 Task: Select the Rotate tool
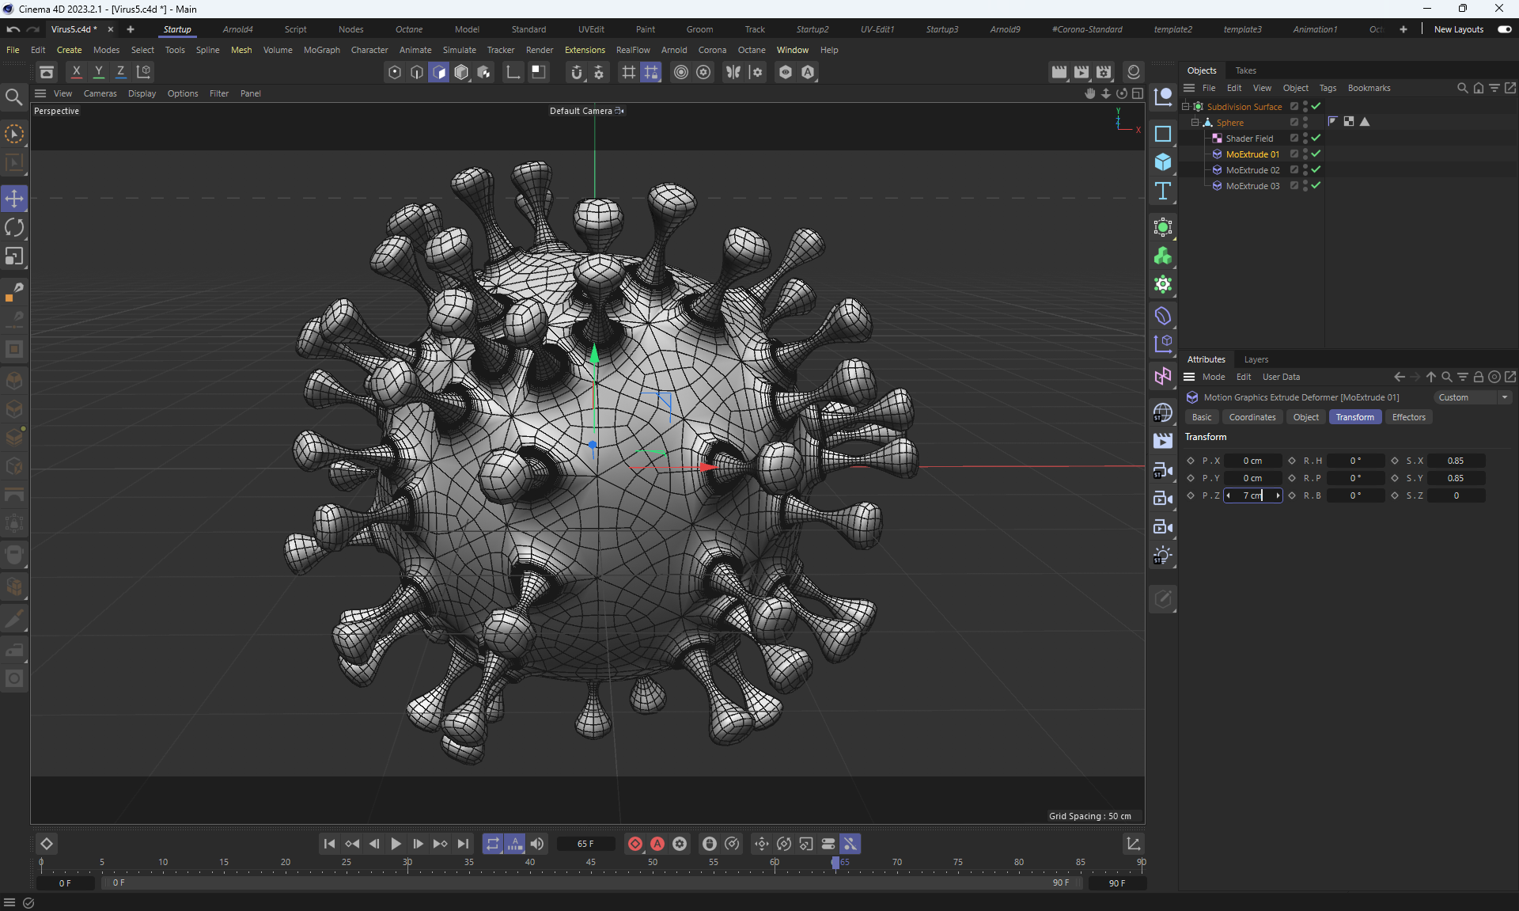click(14, 228)
